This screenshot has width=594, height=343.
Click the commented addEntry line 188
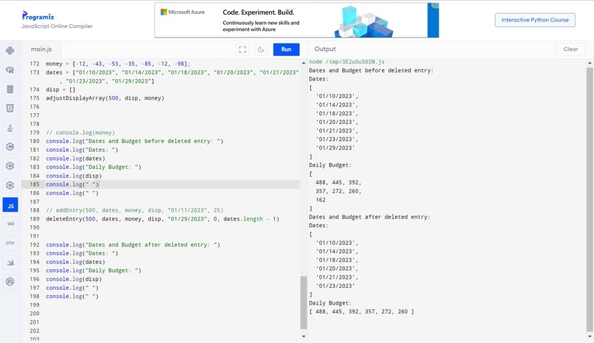point(134,210)
